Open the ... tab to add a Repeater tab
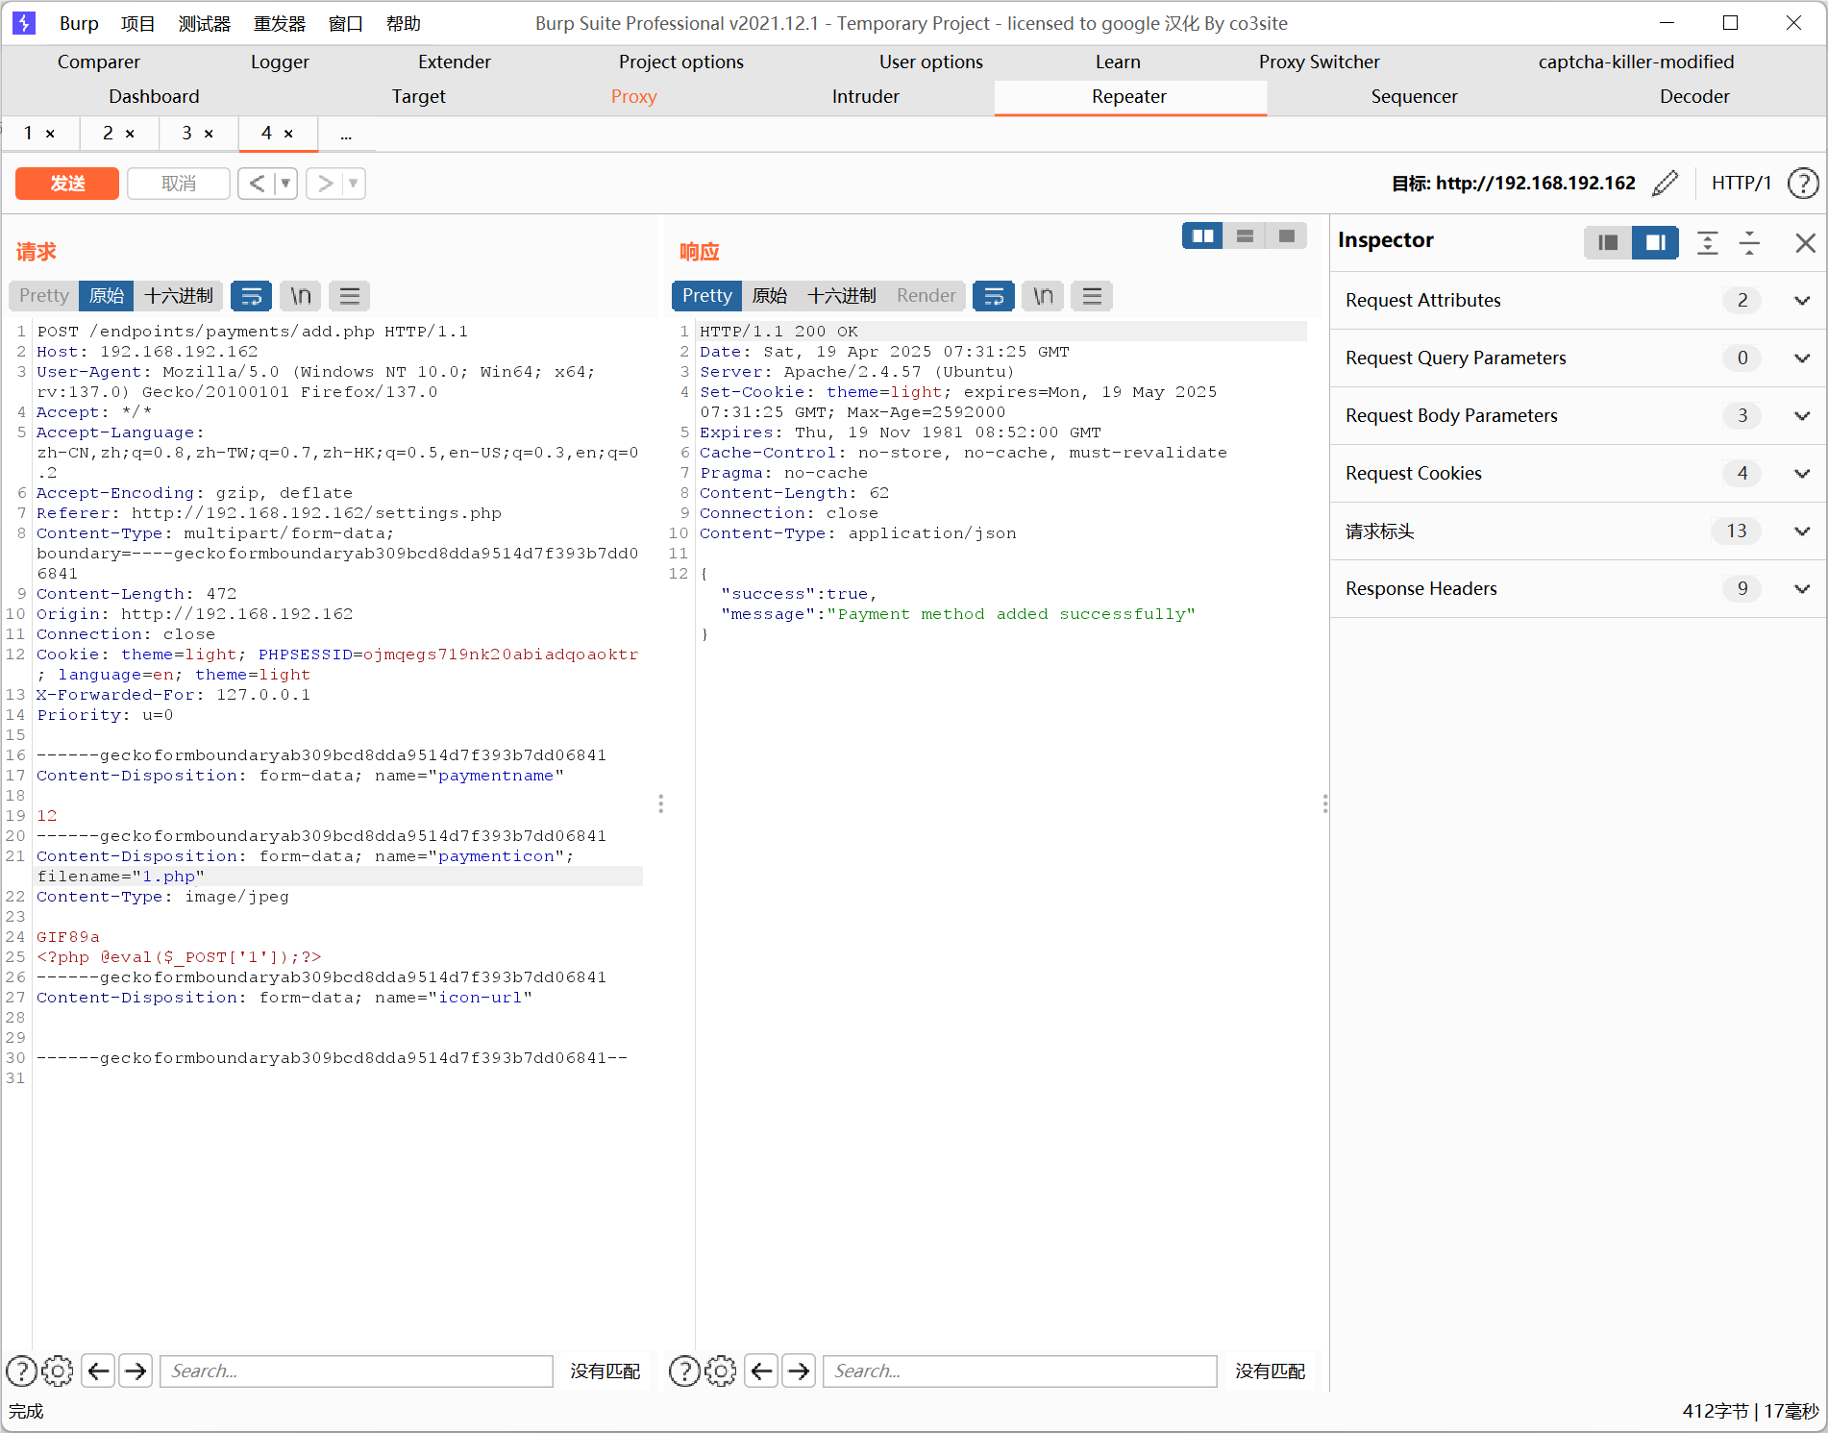This screenshot has width=1828, height=1433. tap(346, 134)
